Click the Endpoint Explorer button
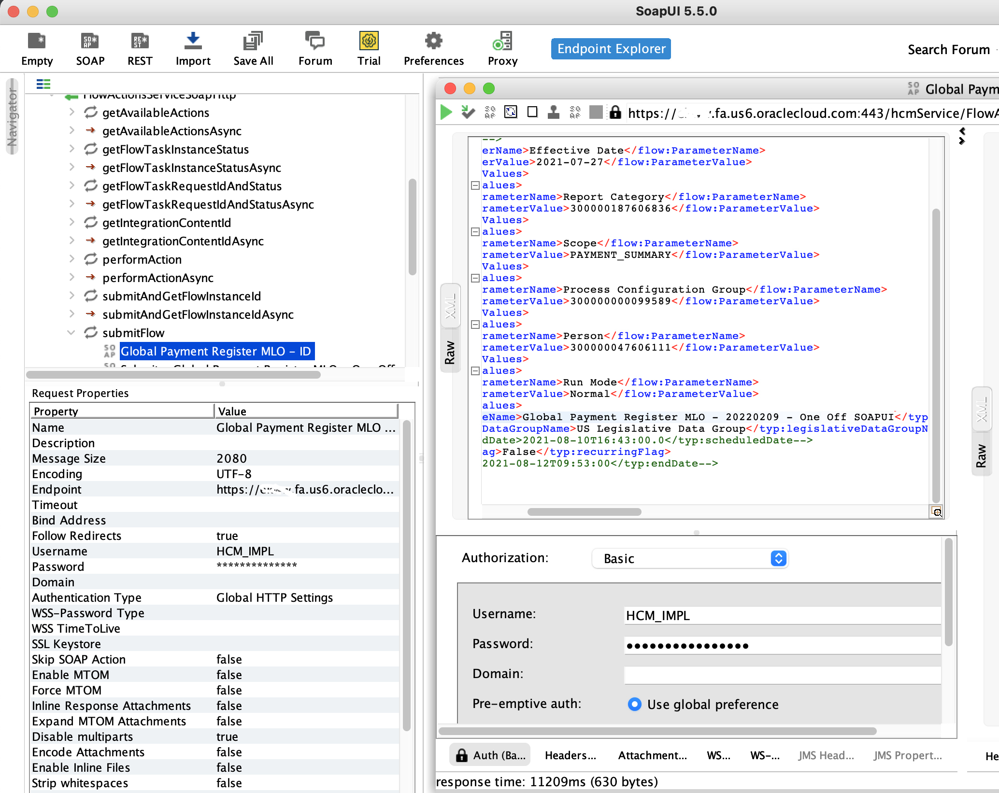Image resolution: width=999 pixels, height=793 pixels. [611, 49]
